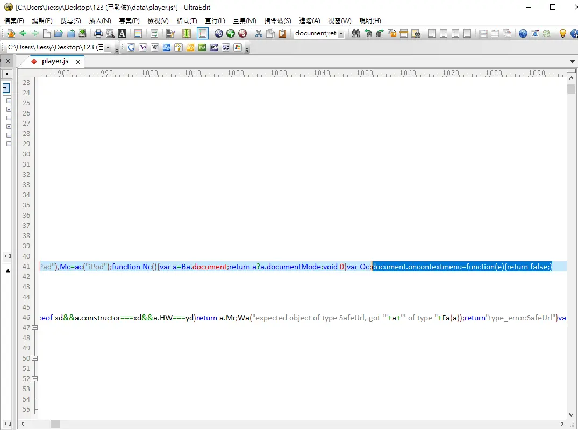Click the lightbulb tip icon
The image size is (578, 430).
[562, 33]
